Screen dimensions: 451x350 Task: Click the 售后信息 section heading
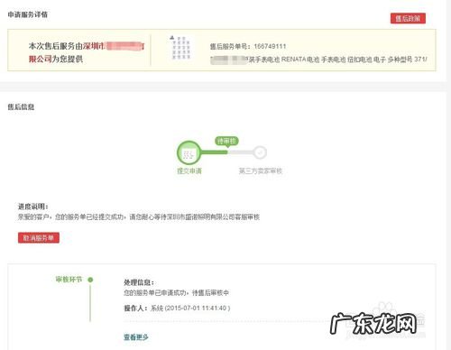click(x=21, y=106)
